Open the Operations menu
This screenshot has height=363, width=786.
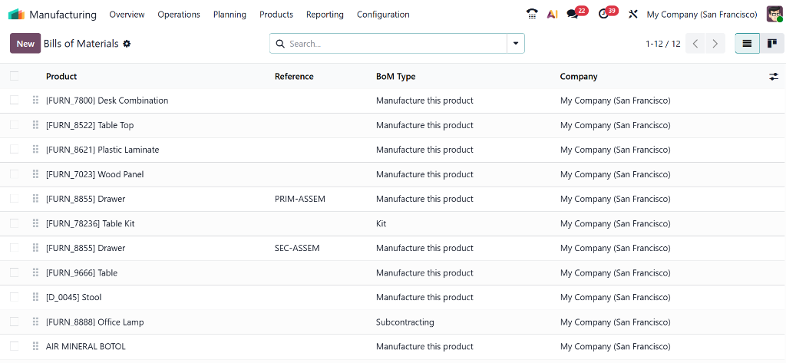click(179, 15)
